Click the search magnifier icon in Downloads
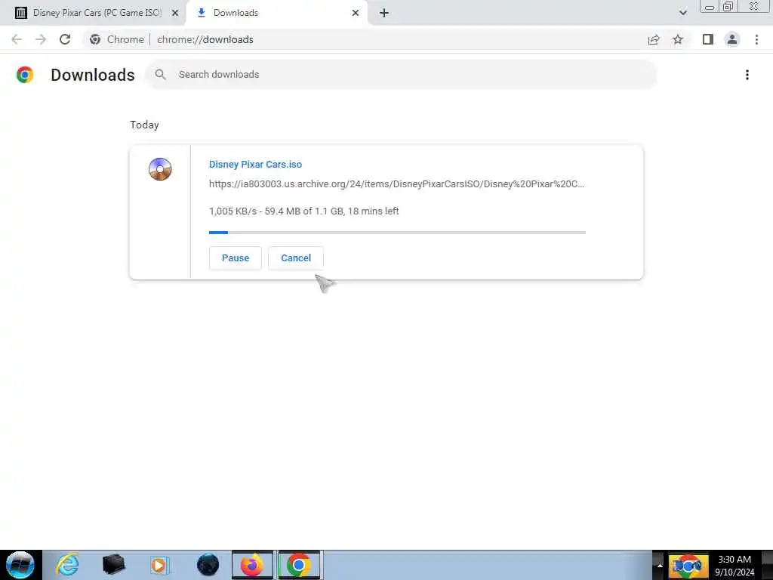The width and height of the screenshot is (773, 580). pyautogui.click(x=160, y=75)
